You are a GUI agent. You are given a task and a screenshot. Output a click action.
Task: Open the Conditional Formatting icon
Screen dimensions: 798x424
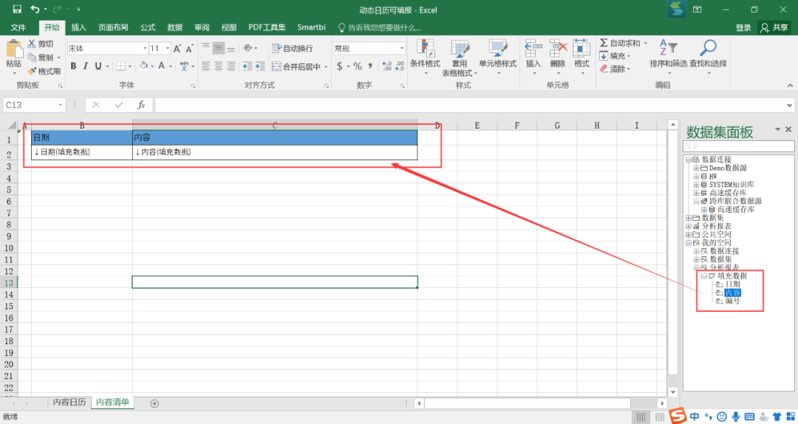point(425,48)
